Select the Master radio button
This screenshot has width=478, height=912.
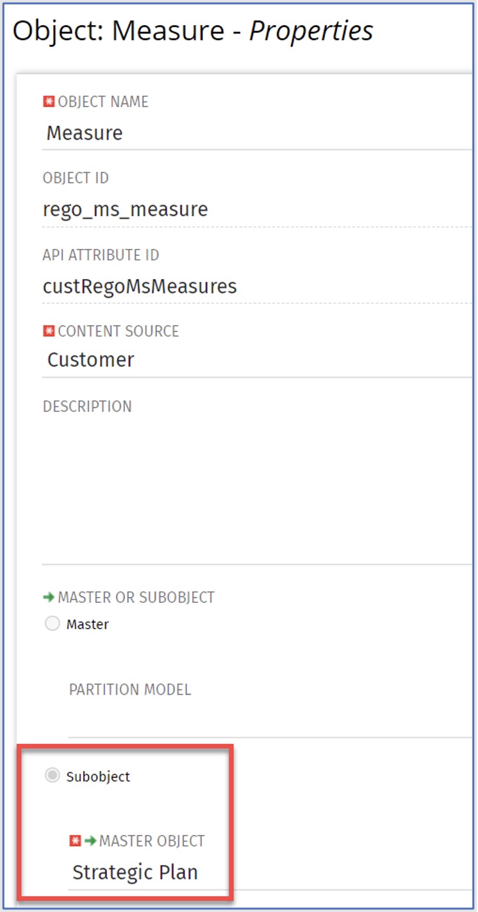(52, 624)
